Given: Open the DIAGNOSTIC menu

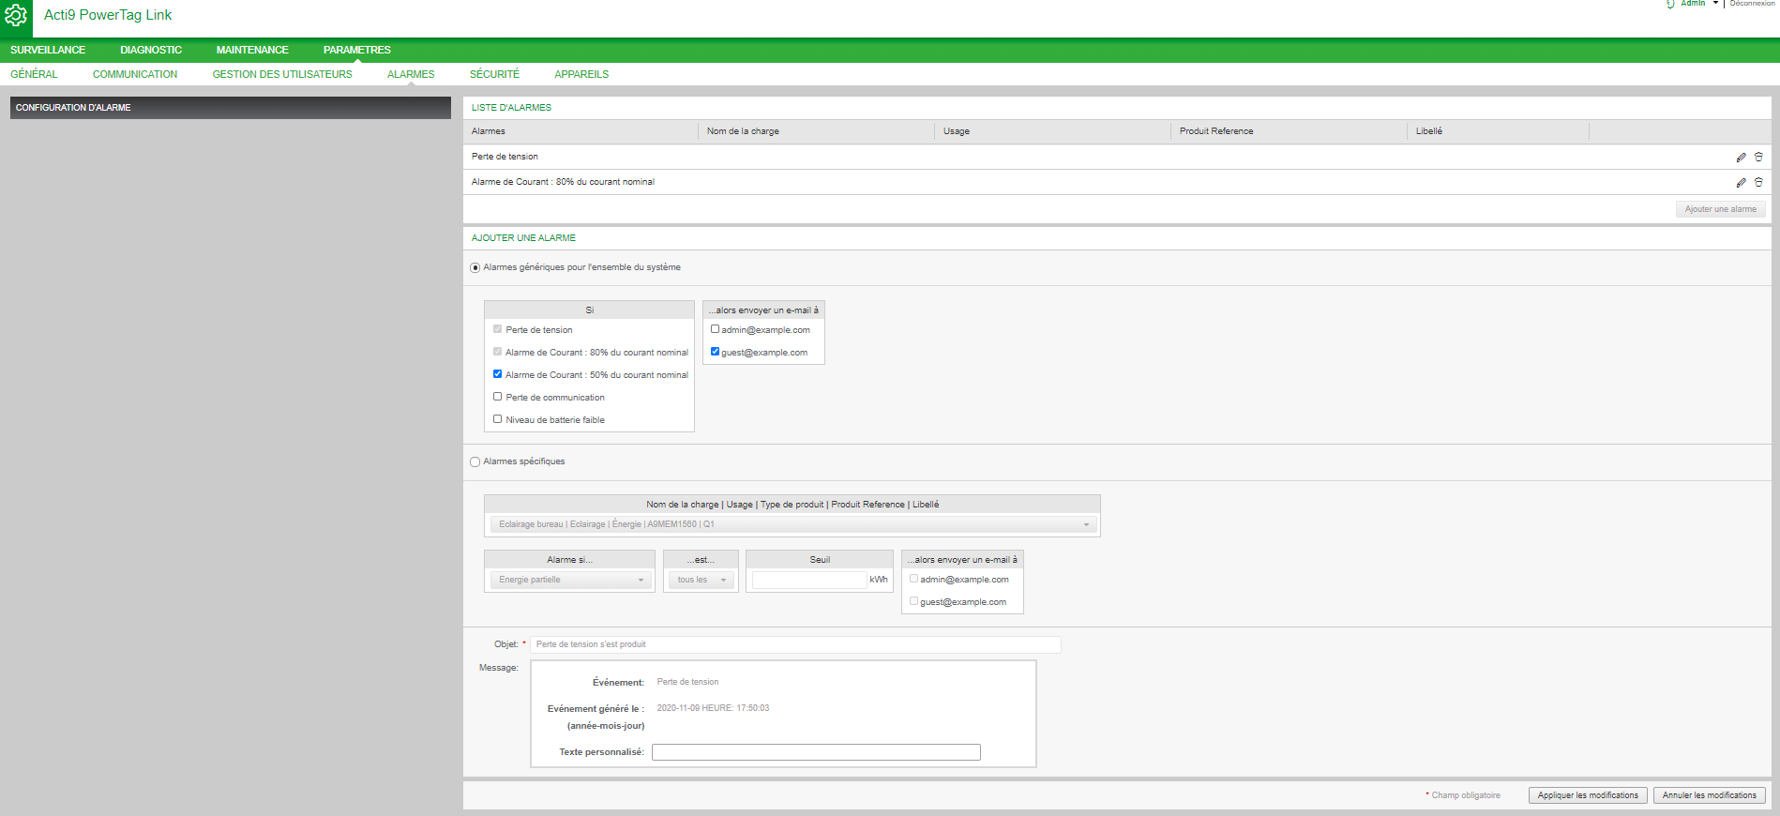Looking at the screenshot, I should pyautogui.click(x=151, y=50).
